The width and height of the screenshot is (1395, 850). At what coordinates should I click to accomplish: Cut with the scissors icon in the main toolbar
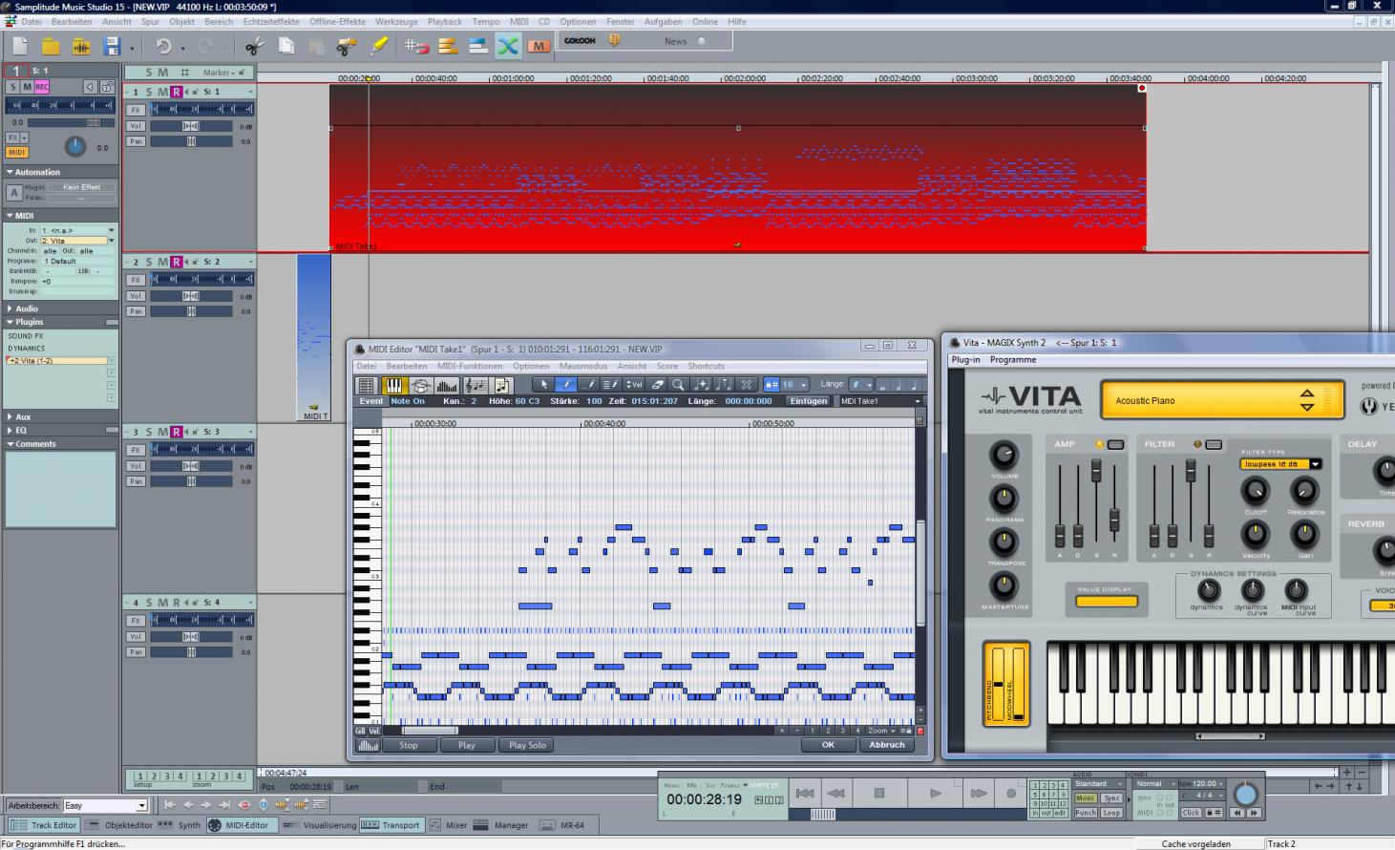(255, 45)
